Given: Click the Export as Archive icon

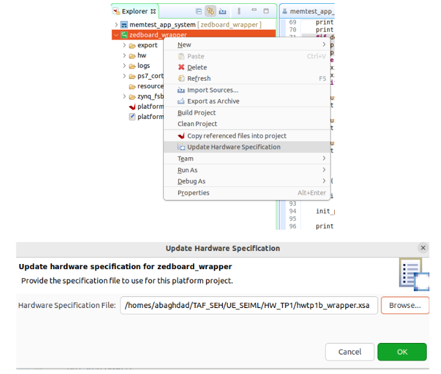Looking at the screenshot, I should [181, 101].
